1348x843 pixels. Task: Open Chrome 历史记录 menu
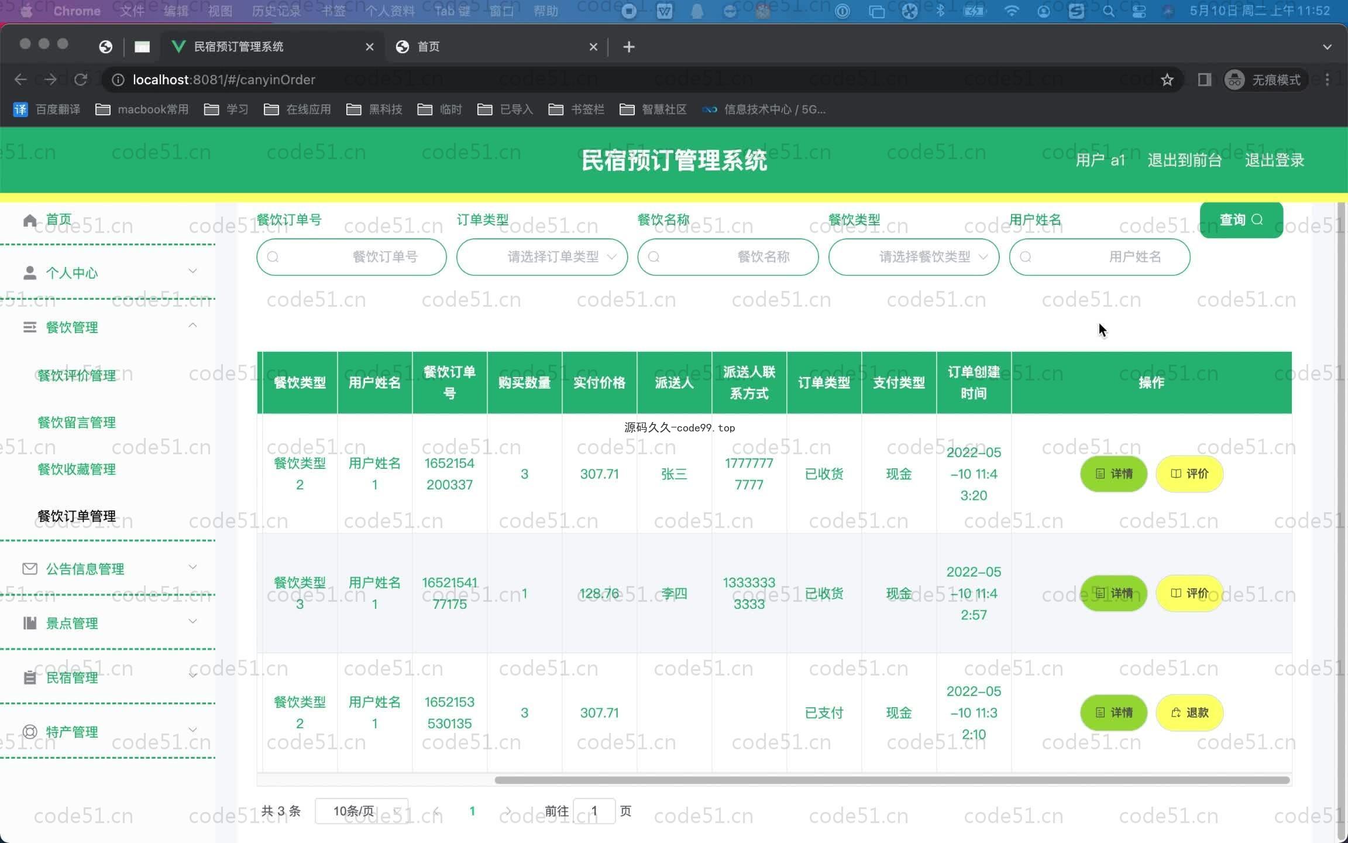(276, 11)
